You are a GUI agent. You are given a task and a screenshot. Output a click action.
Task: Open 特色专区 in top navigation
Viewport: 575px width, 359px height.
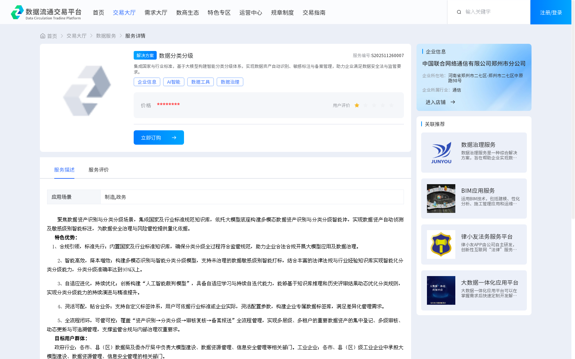point(219,13)
